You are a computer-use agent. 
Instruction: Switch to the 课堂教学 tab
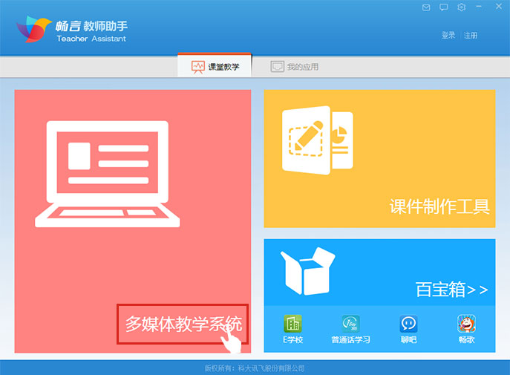[215, 66]
